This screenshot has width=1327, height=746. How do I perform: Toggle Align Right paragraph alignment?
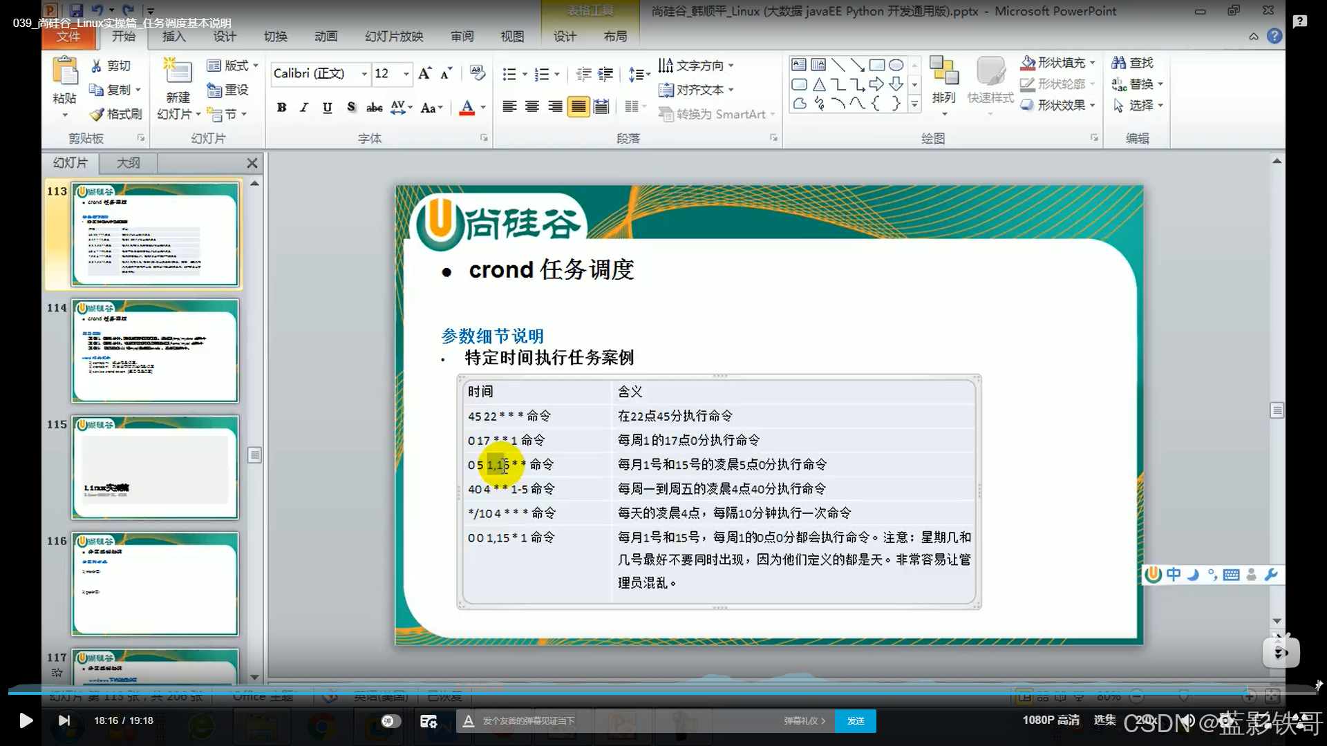coord(555,106)
